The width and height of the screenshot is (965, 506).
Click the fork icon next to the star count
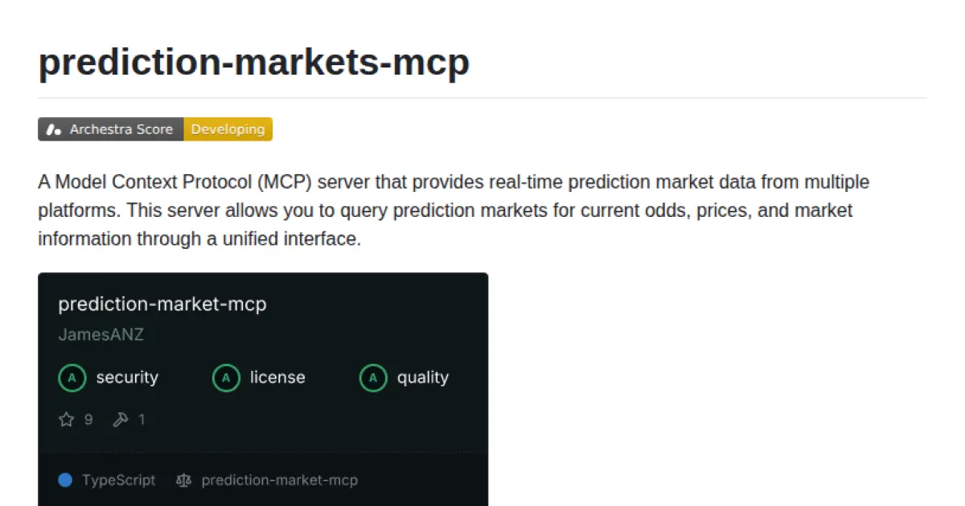[121, 419]
